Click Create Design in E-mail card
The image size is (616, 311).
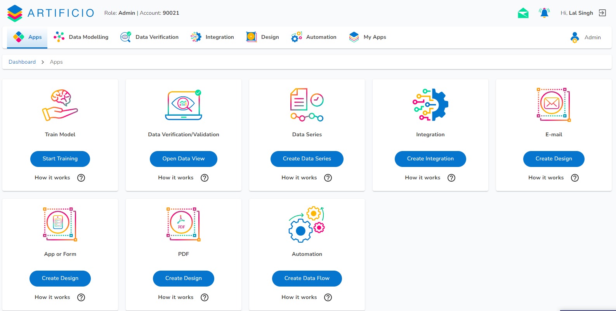click(x=554, y=159)
